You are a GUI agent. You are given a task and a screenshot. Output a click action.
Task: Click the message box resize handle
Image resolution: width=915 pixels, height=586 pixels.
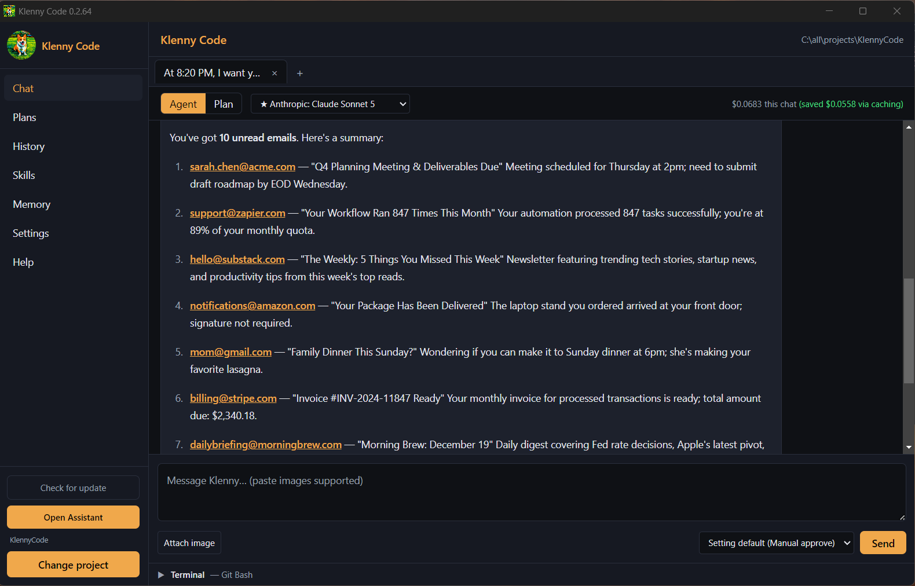click(902, 517)
